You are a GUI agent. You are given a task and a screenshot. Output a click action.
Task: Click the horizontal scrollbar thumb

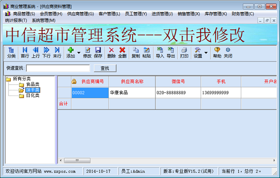point(77,160)
